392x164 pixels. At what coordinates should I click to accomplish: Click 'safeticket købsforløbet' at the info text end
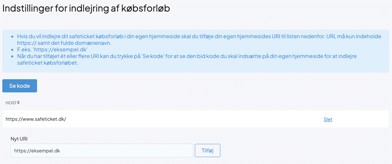pyautogui.click(x=48, y=63)
